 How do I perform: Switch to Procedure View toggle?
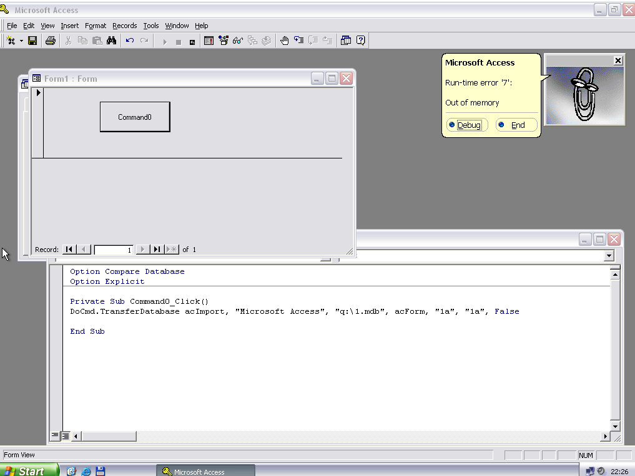(x=55, y=435)
